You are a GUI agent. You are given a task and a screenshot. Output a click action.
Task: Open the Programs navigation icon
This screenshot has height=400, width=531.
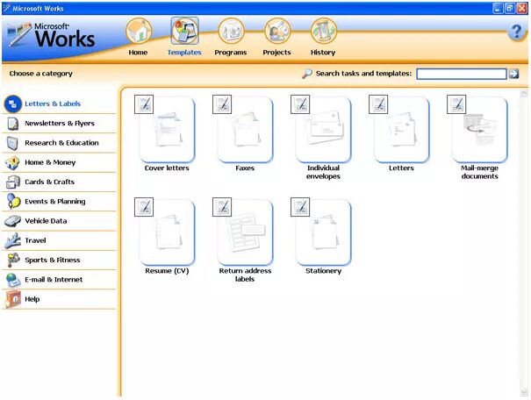point(231,31)
